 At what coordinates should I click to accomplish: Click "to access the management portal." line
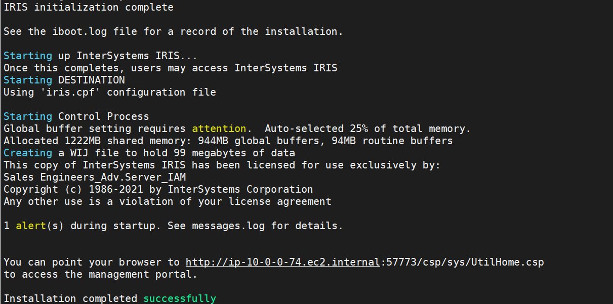(100, 274)
